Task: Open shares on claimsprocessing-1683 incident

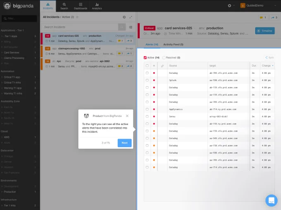Action: (129, 54)
